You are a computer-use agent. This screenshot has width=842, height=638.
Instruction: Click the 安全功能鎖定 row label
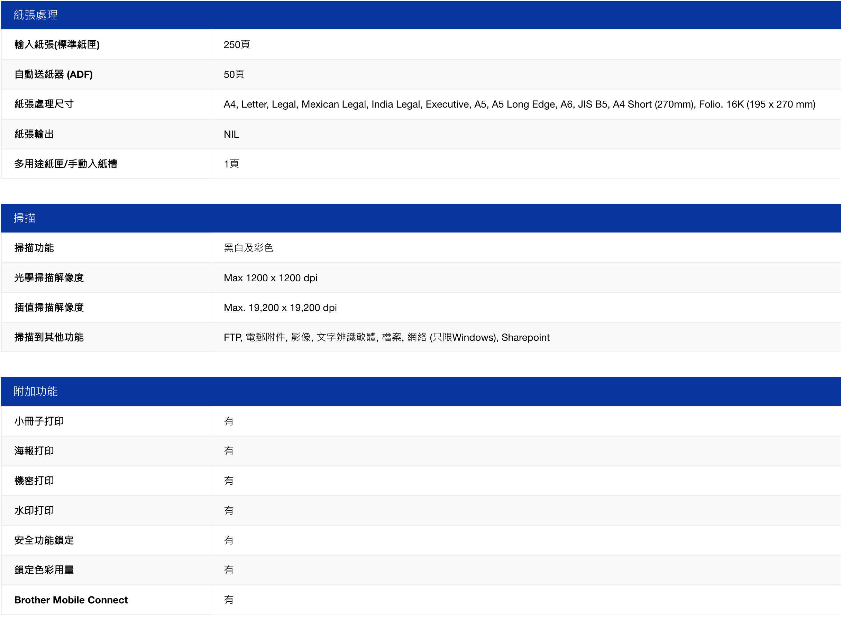coord(44,540)
